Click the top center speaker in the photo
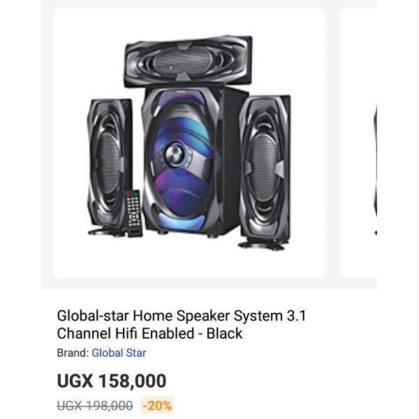Image resolution: width=419 pixels, height=419 pixels. pyautogui.click(x=189, y=61)
